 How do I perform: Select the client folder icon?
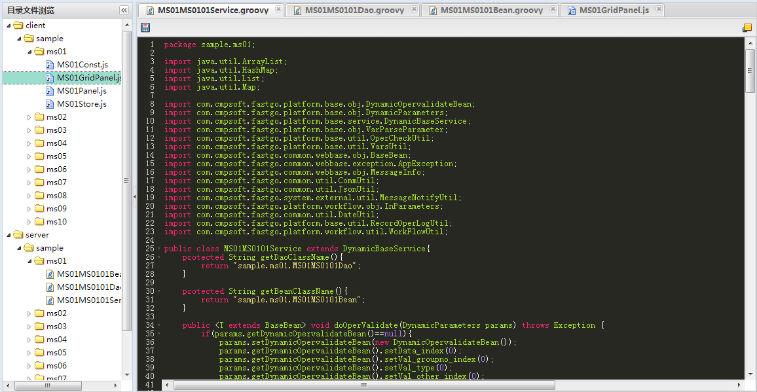point(18,26)
